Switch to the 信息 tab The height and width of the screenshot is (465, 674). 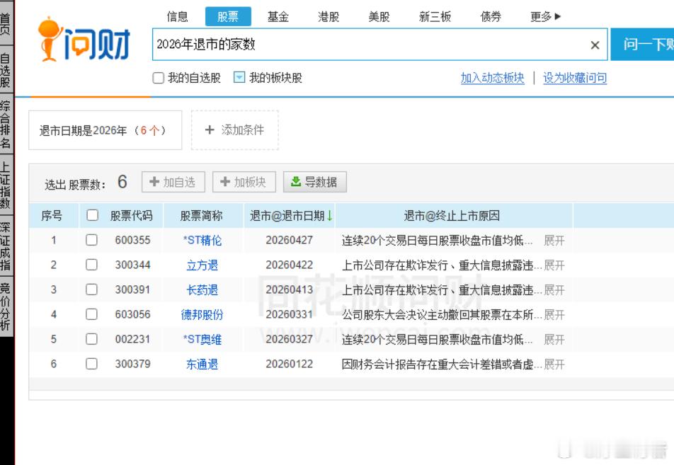178,17
